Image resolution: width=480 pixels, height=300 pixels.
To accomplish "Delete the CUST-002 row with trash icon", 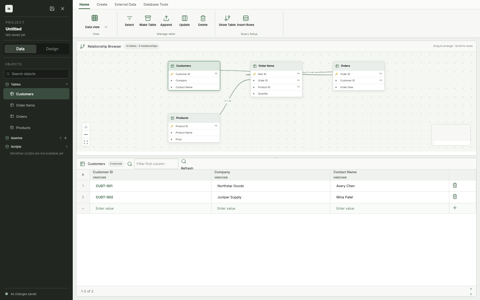I will pos(455,196).
